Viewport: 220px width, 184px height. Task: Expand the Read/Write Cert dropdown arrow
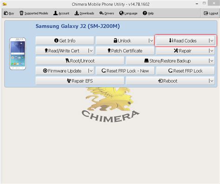click(91, 51)
